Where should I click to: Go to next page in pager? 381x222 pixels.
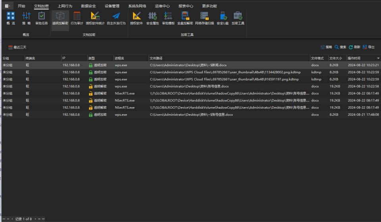point(39,219)
